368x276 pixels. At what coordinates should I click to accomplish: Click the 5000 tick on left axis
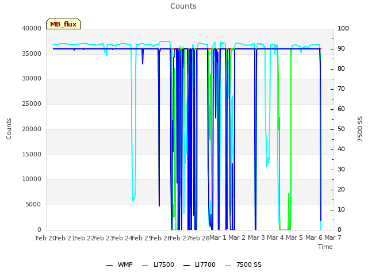[33, 205]
